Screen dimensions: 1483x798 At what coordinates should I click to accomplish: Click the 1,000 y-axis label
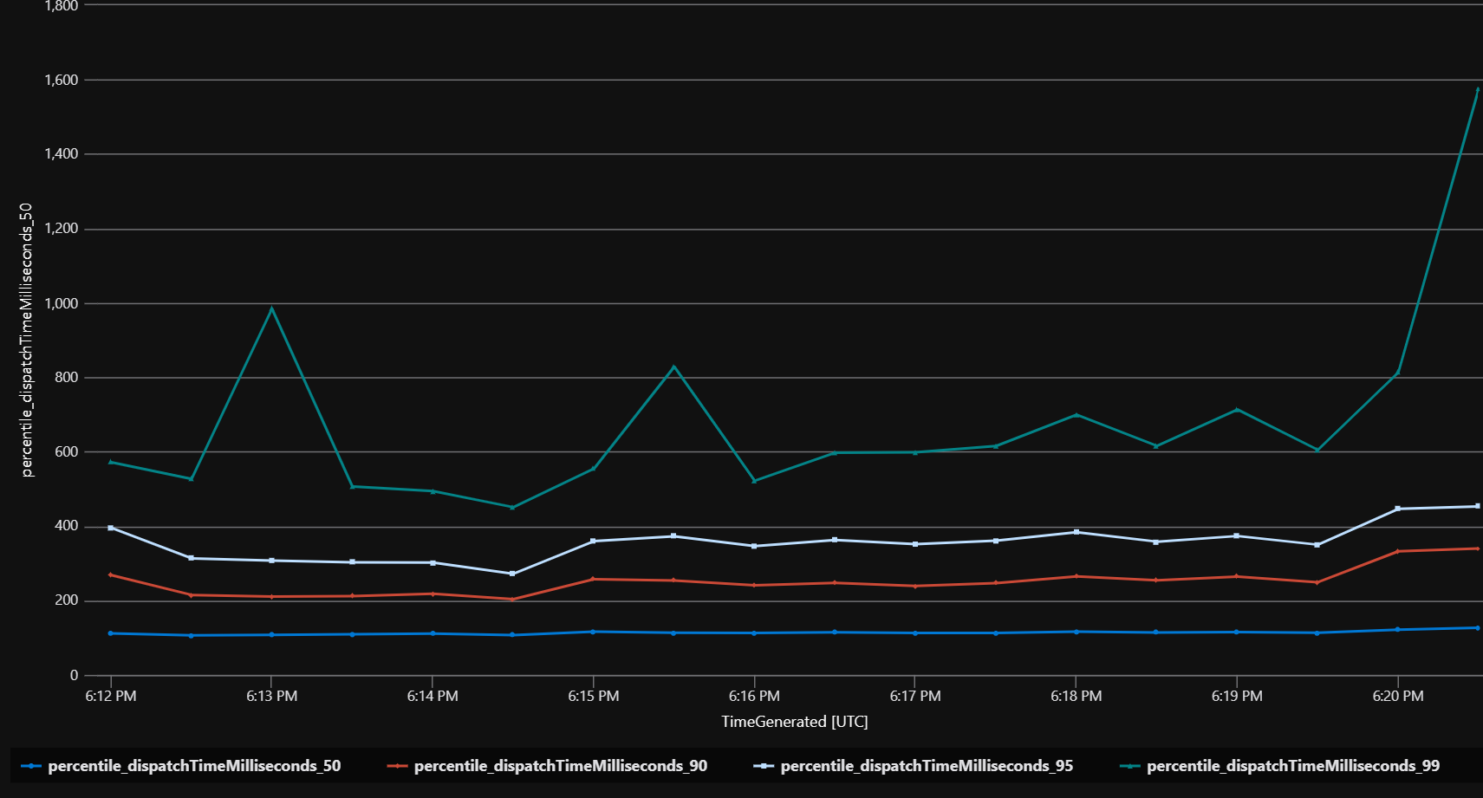[x=61, y=303]
